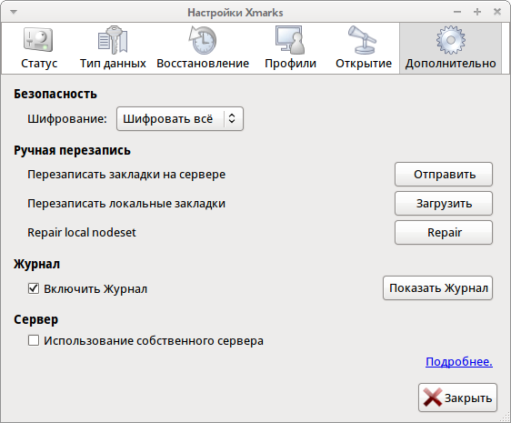
Task: Select the Тип данных key icon
Action: click(x=113, y=40)
